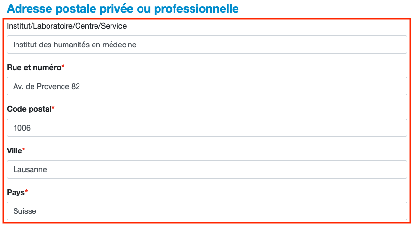Screen dimensions: 413x225
Task: Click the 'Code postal' label text
Action: pos(29,109)
